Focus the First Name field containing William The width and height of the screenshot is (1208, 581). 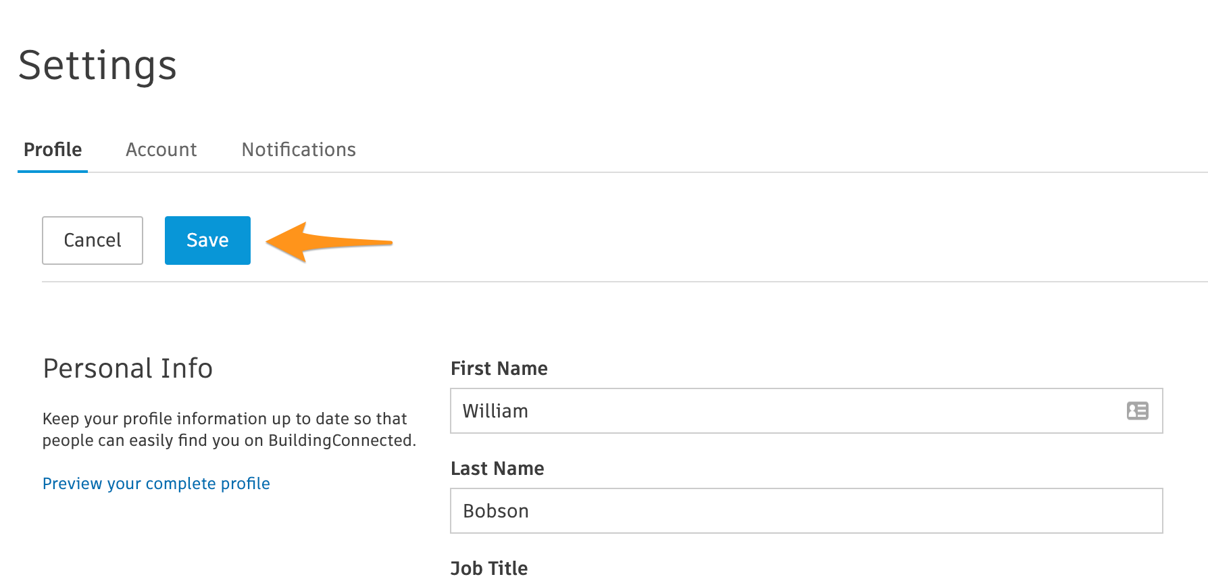pyautogui.click(x=777, y=411)
